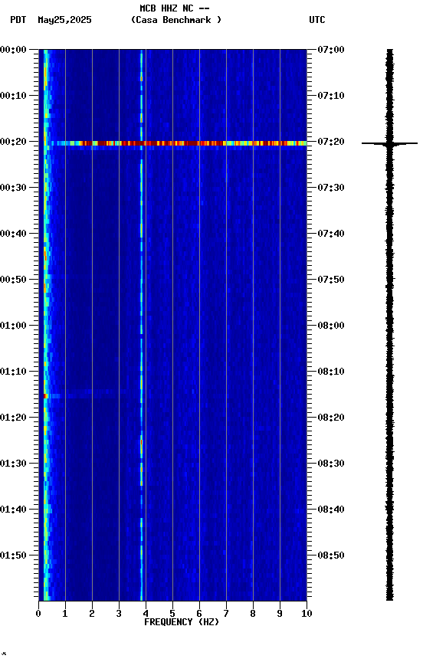423x662 pixels.
Task: Click frequency axis tick label 7
Action: 226,614
